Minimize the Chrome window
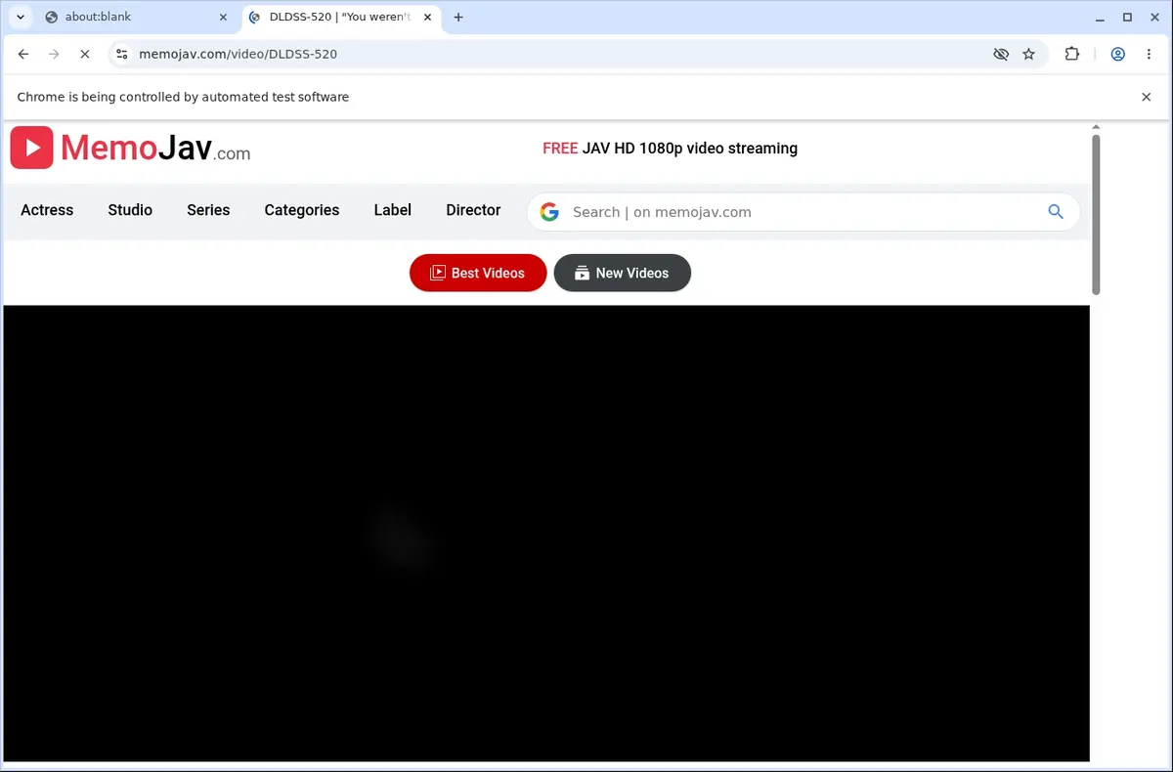The image size is (1173, 772). point(1101,17)
